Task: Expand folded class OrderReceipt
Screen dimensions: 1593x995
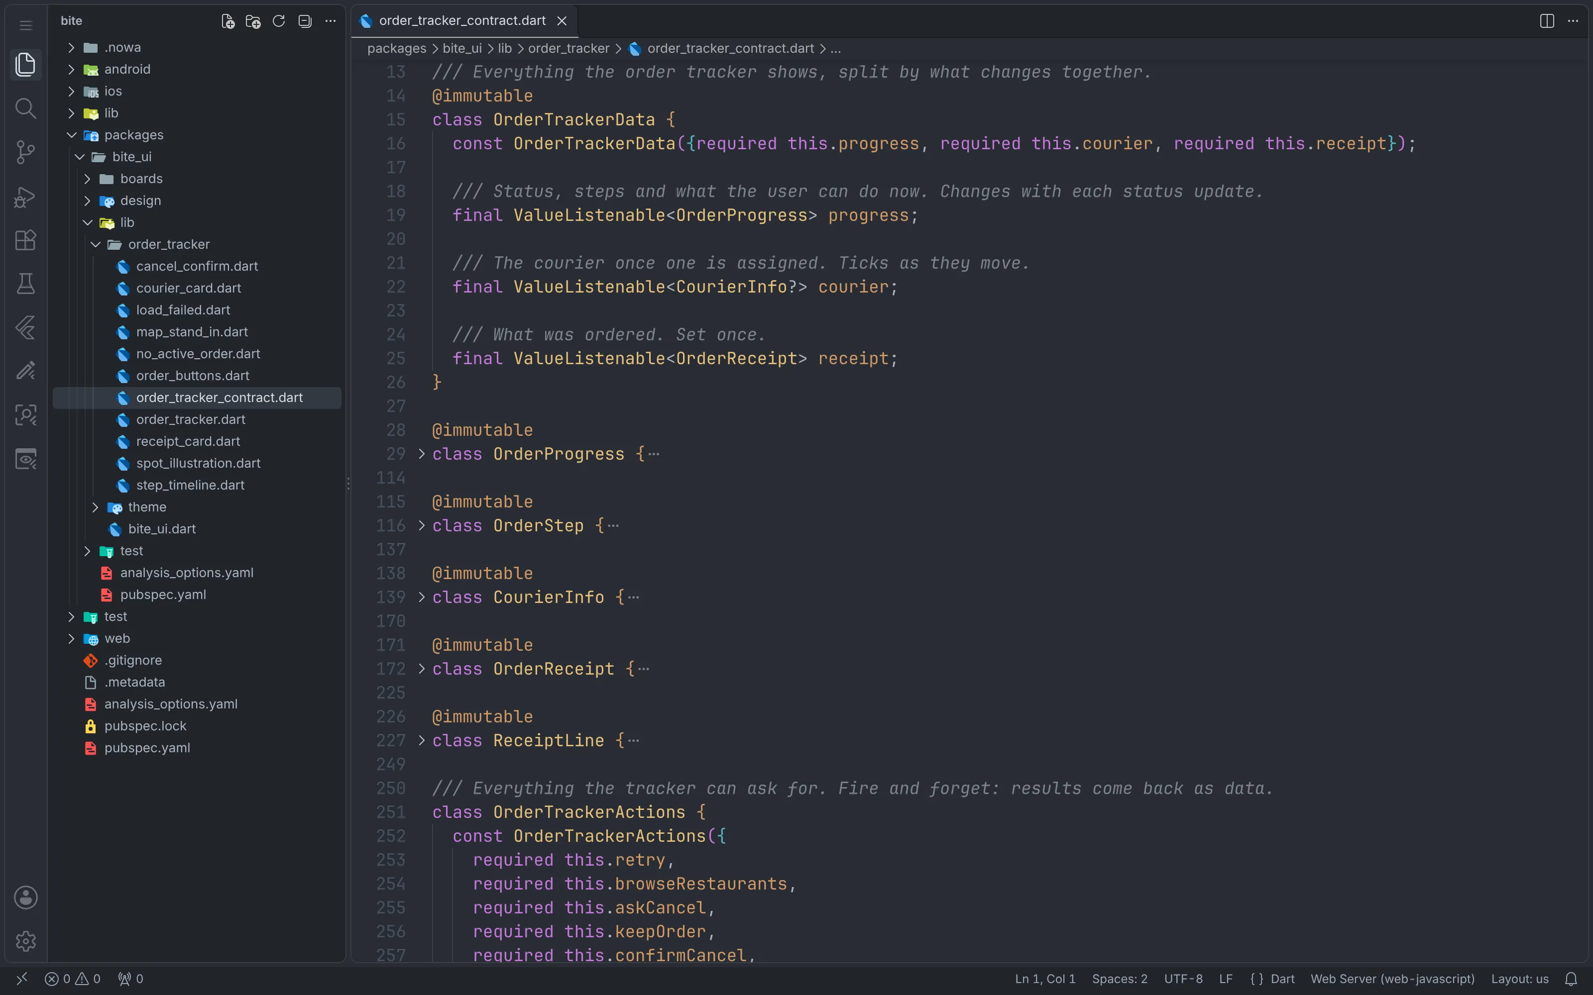Action: (422, 669)
